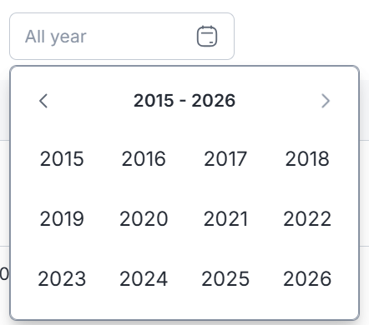
Task: Select 2026 in the year picker
Action: 307,278
